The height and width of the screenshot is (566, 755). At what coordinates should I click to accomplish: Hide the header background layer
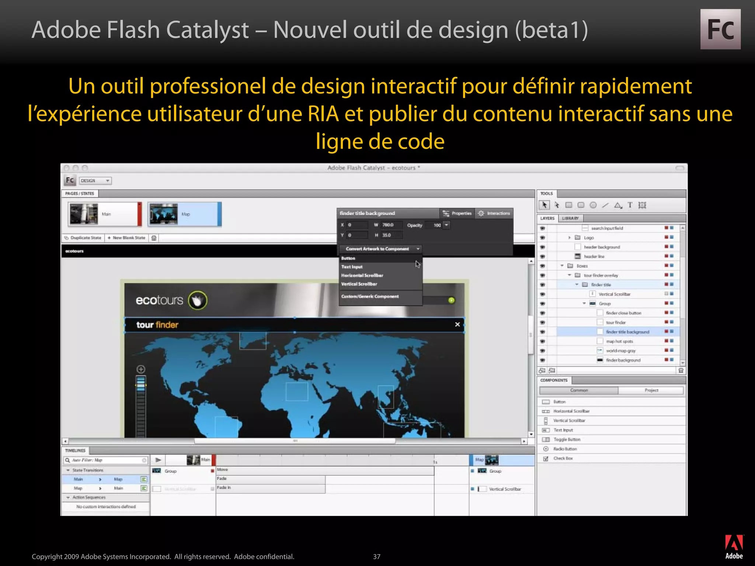tap(542, 247)
